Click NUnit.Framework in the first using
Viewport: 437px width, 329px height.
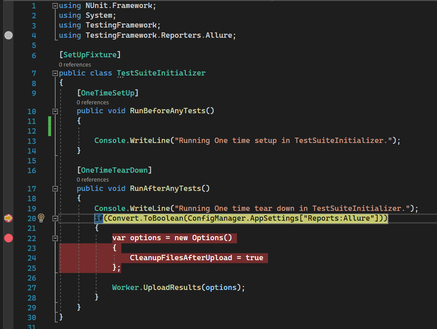click(119, 6)
